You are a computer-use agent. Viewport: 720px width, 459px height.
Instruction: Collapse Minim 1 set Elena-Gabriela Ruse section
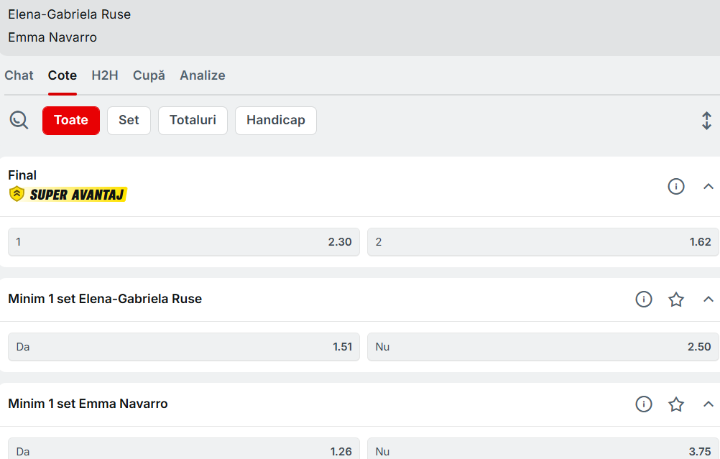click(708, 300)
